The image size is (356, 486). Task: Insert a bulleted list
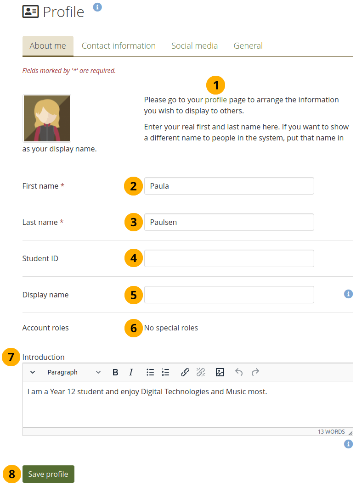point(150,372)
